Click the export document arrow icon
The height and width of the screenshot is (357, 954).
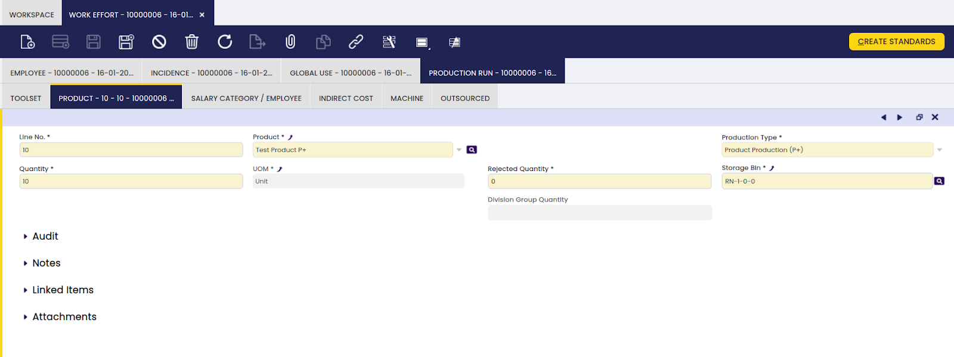point(257,42)
